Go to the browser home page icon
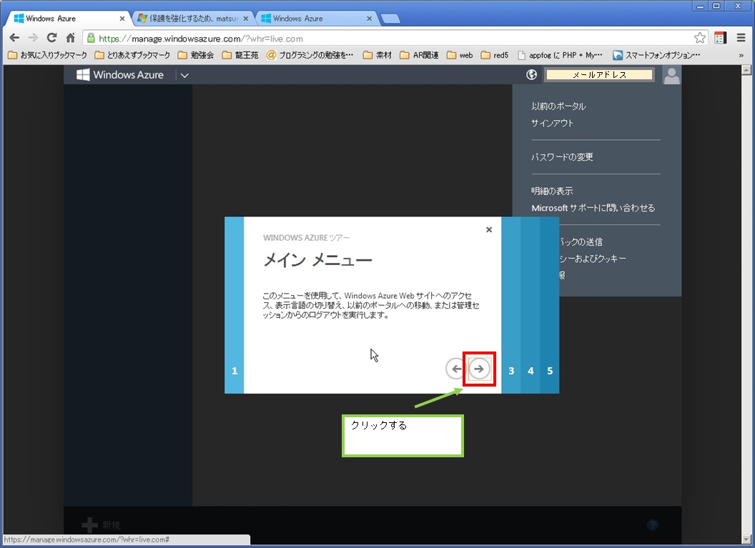 [70, 38]
